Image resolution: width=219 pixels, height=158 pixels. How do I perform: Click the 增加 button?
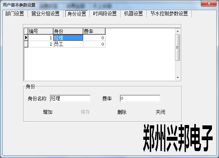pyautogui.click(x=48, y=112)
